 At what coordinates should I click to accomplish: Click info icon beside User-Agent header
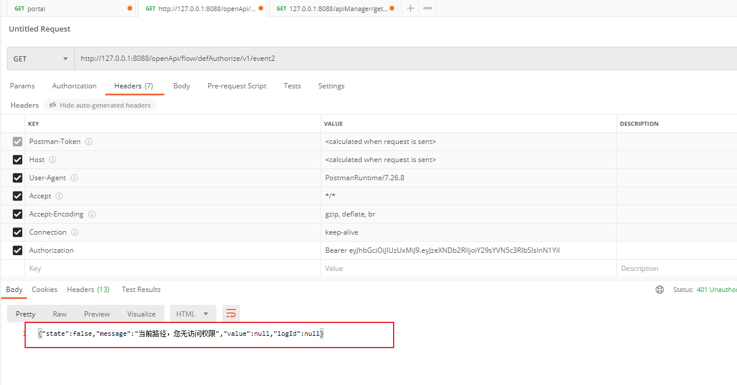tap(74, 178)
